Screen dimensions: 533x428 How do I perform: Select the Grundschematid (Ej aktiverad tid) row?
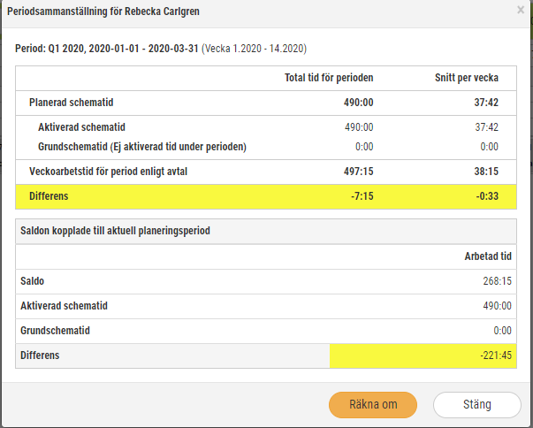point(266,147)
